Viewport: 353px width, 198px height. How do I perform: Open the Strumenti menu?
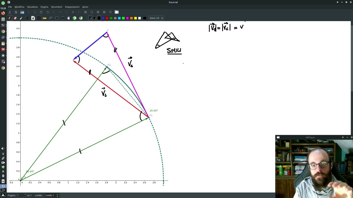click(x=57, y=7)
